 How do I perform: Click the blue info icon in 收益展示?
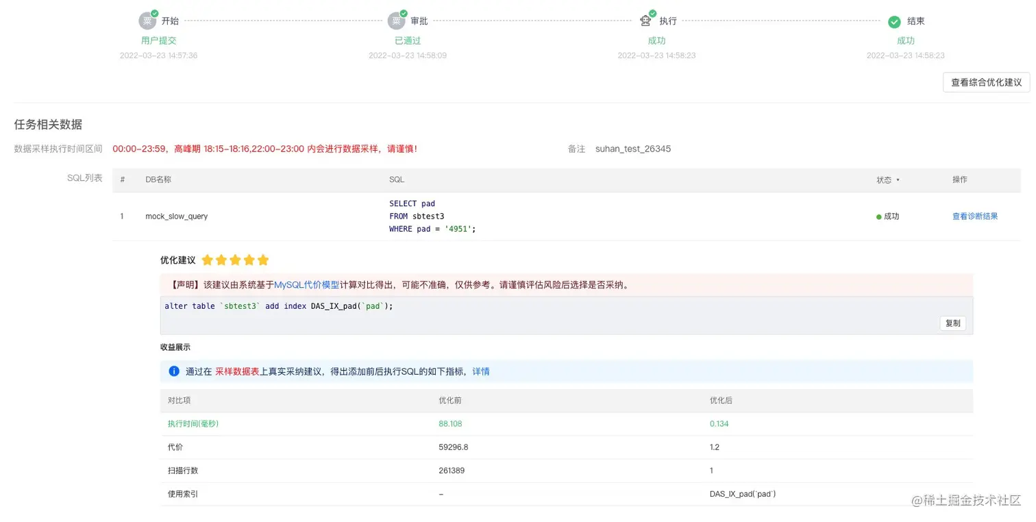coord(174,371)
